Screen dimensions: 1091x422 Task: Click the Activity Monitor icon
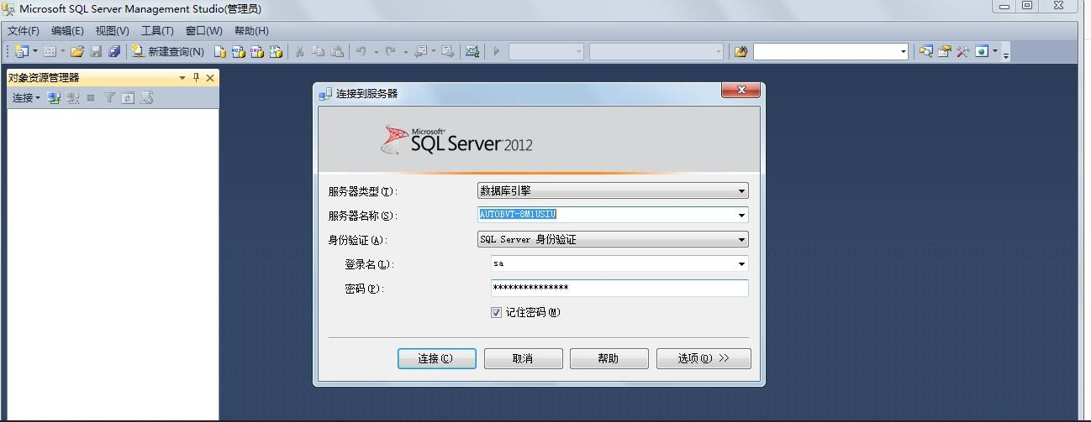point(472,51)
